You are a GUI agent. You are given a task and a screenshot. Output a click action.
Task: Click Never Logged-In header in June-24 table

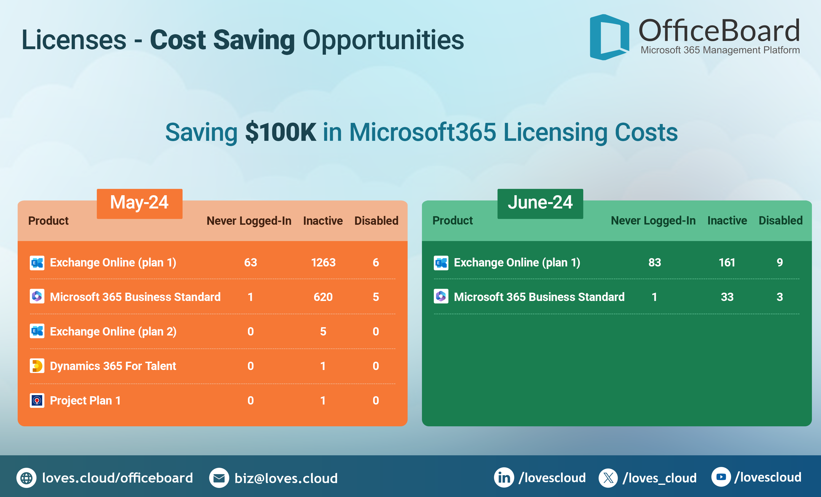(x=653, y=221)
